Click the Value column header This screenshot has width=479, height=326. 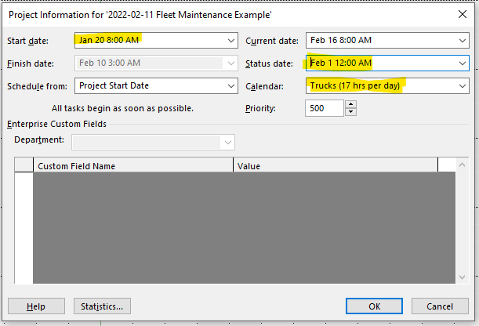click(336, 166)
